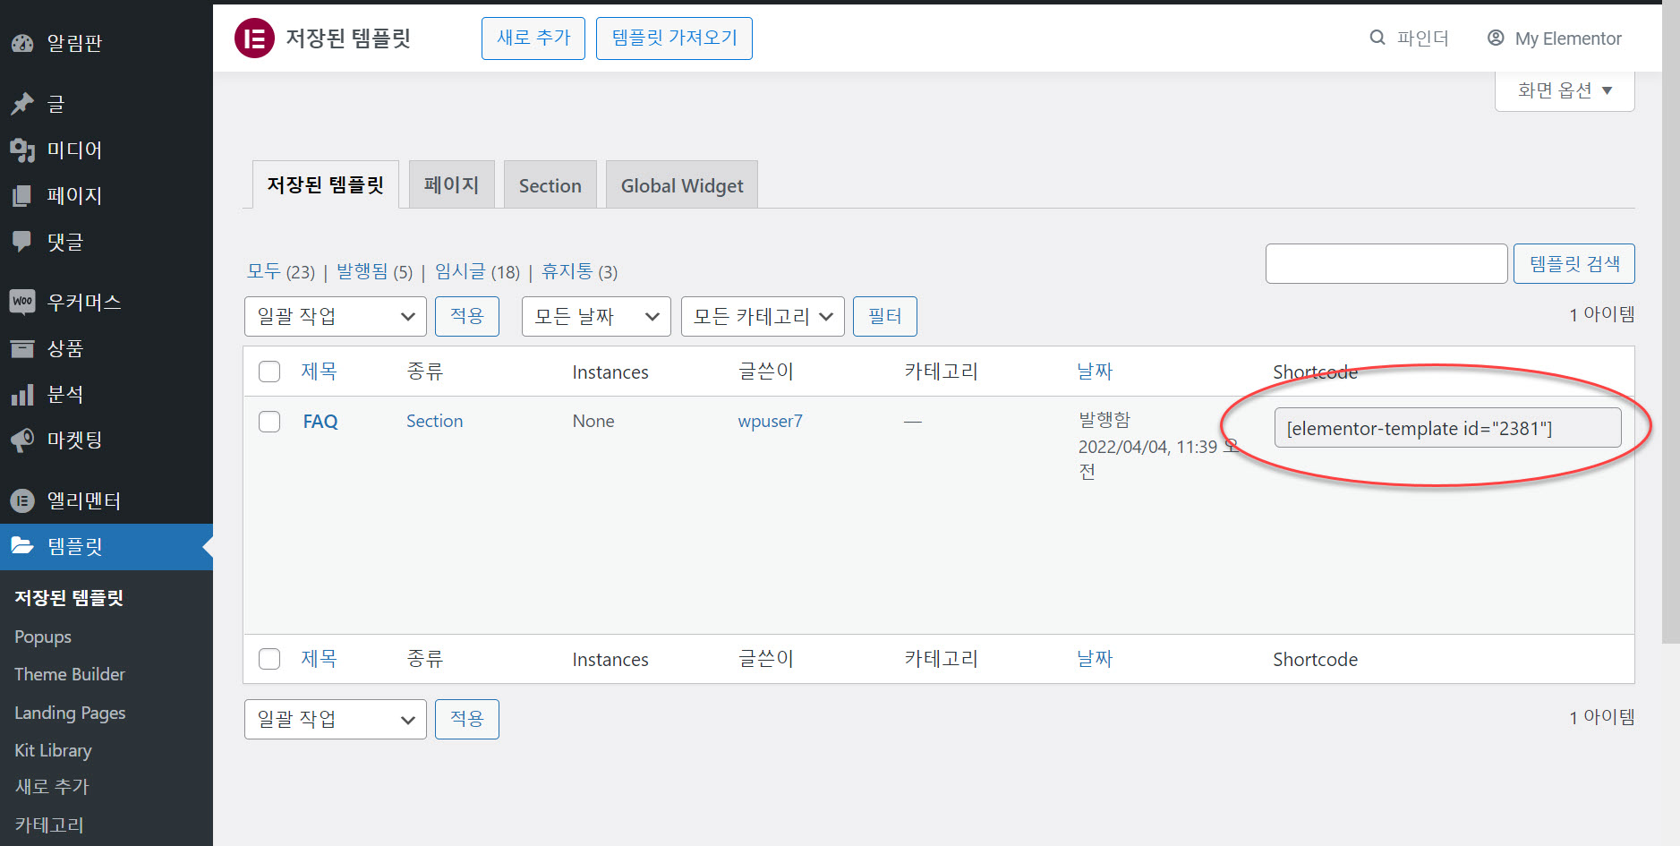
Task: Open the 엘리멘터 Elementor icon
Action: [x=22, y=500]
